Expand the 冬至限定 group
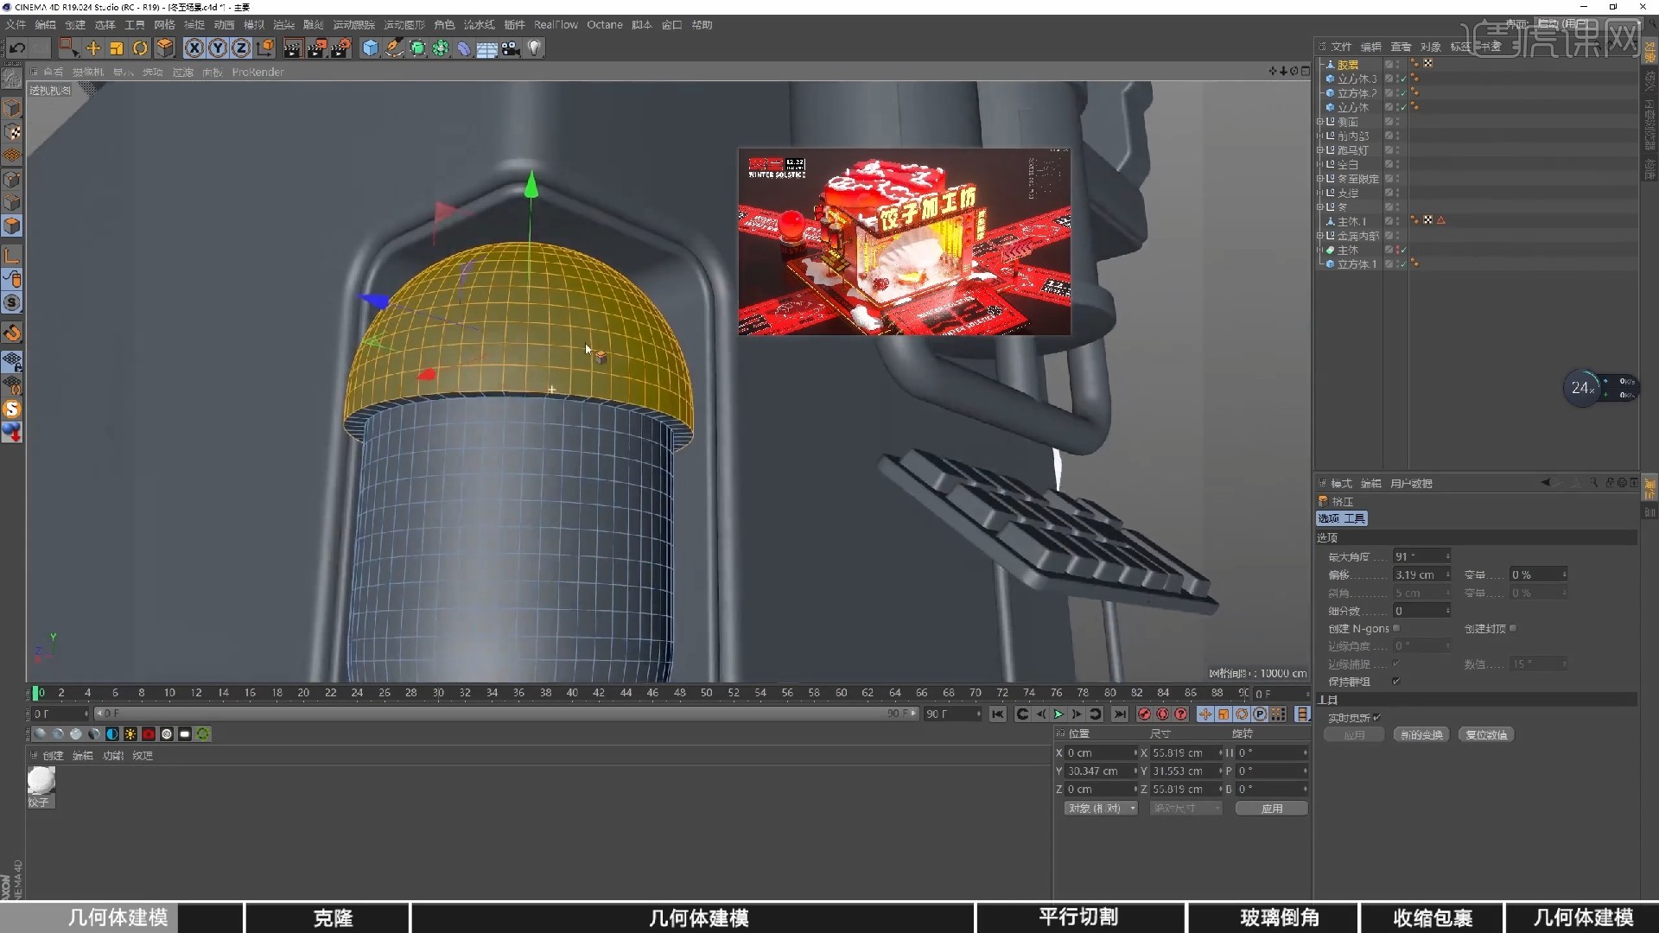Image resolution: width=1659 pixels, height=933 pixels. 1320,179
